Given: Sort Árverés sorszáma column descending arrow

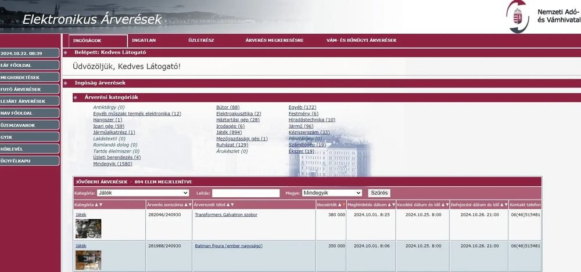Looking at the screenshot, I should coord(190,205).
